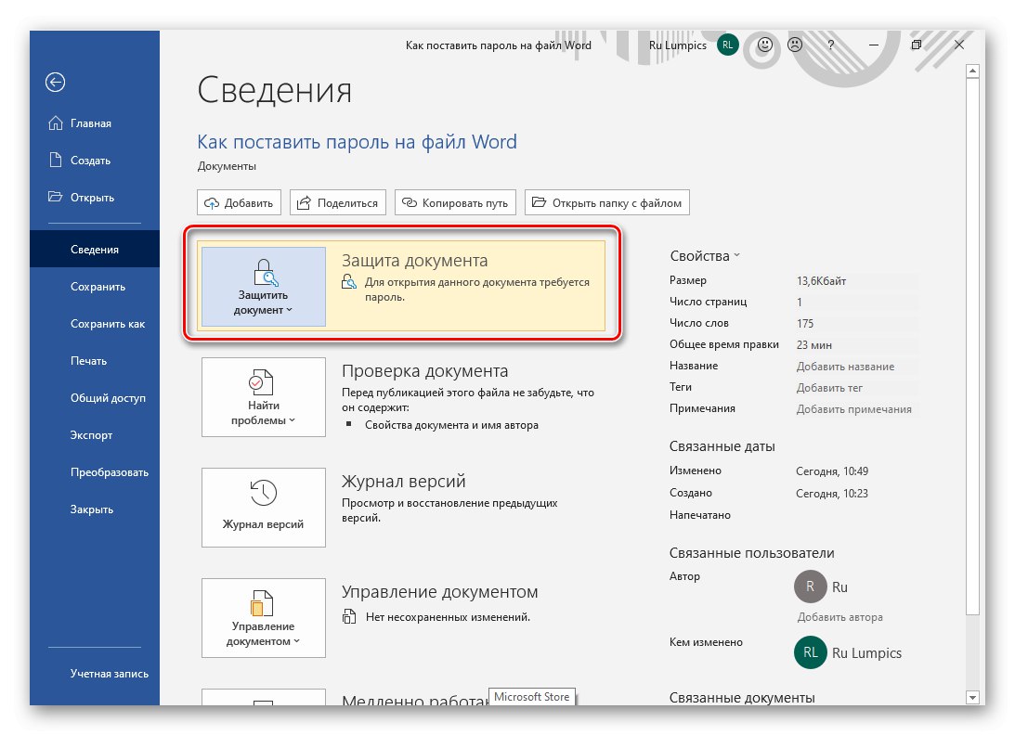1015x735 pixels.
Task: Click the back arrow to leave Backstage
Action: (55, 83)
